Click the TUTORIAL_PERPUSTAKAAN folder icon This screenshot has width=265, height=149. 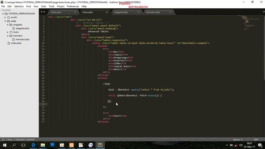tap(7, 14)
